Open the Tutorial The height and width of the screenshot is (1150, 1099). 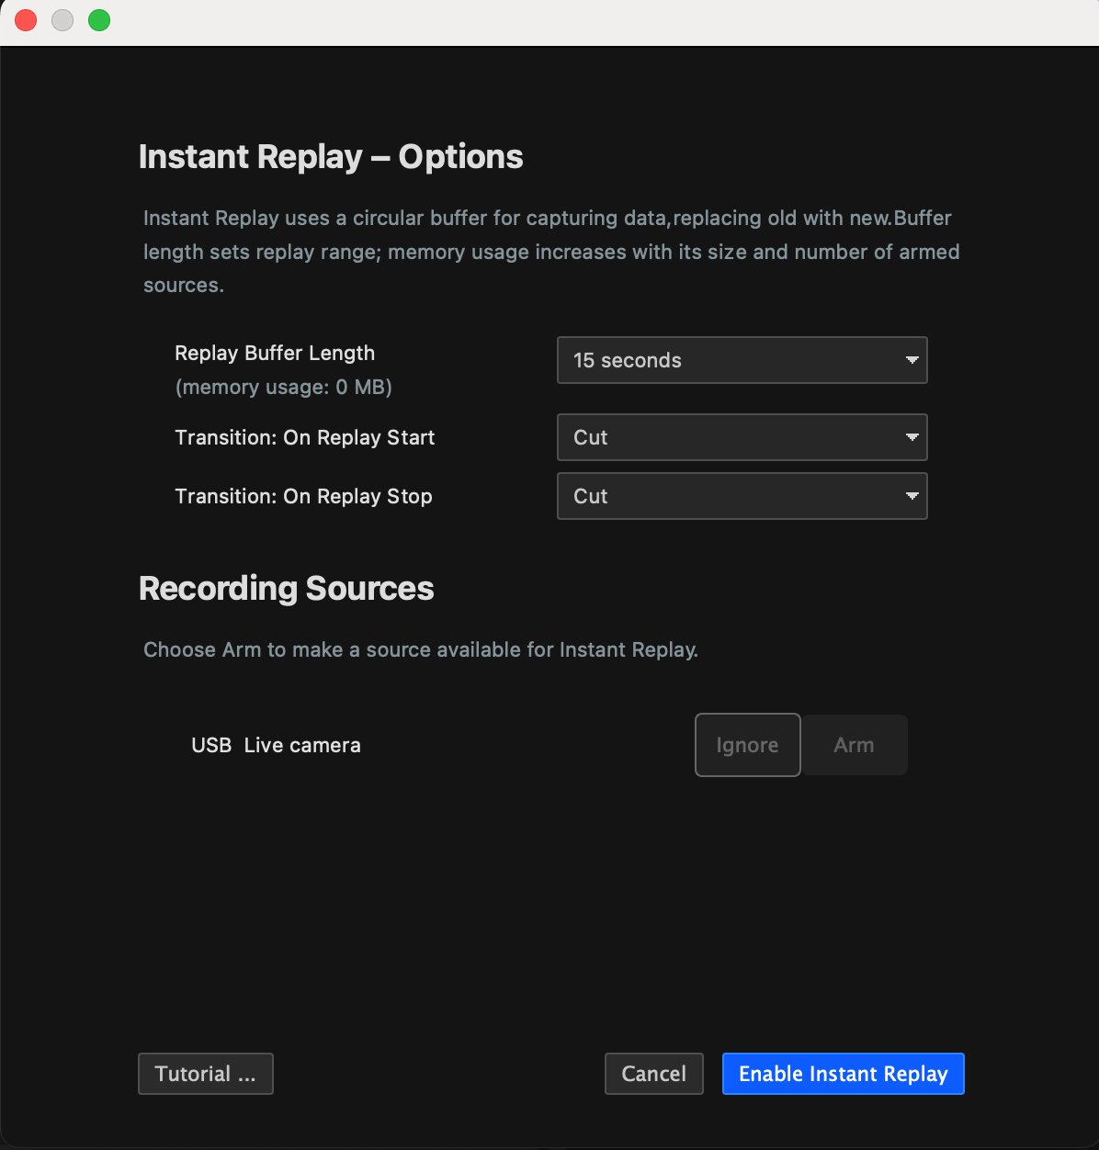tap(205, 1074)
